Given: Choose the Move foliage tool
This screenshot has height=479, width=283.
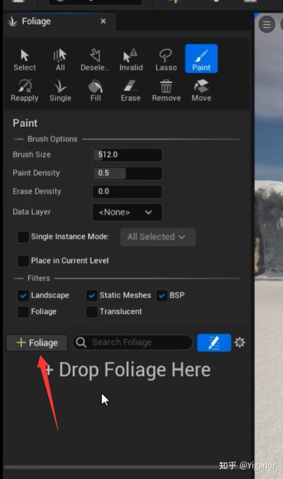Looking at the screenshot, I should 201,91.
